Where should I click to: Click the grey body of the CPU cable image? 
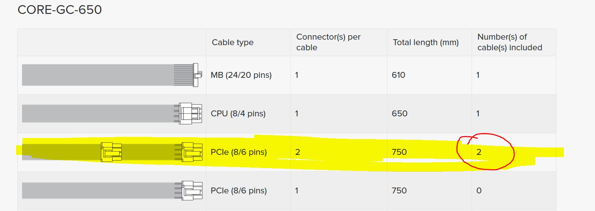(98, 113)
